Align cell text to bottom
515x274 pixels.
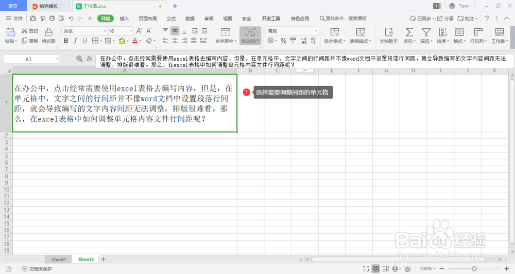(x=184, y=31)
